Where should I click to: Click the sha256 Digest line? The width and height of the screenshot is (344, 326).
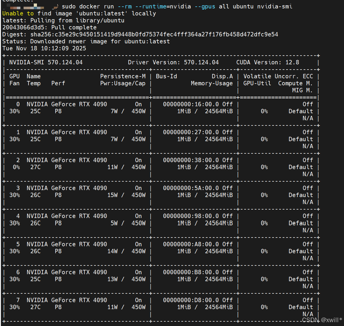click(x=140, y=34)
